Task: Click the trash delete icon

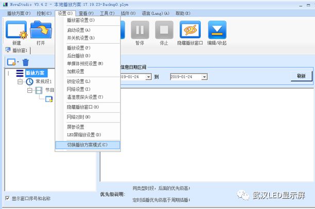Action: tap(26, 62)
